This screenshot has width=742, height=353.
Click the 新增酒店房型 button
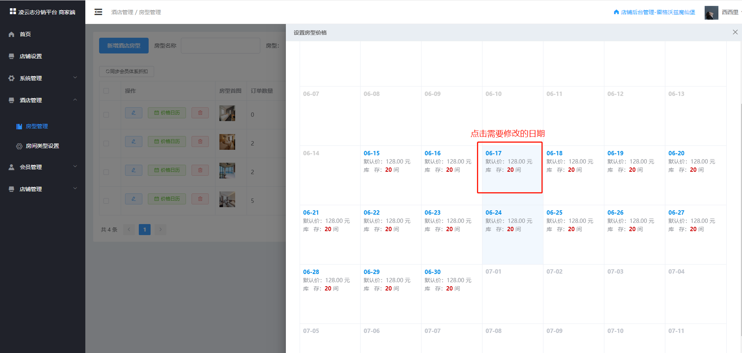124,46
